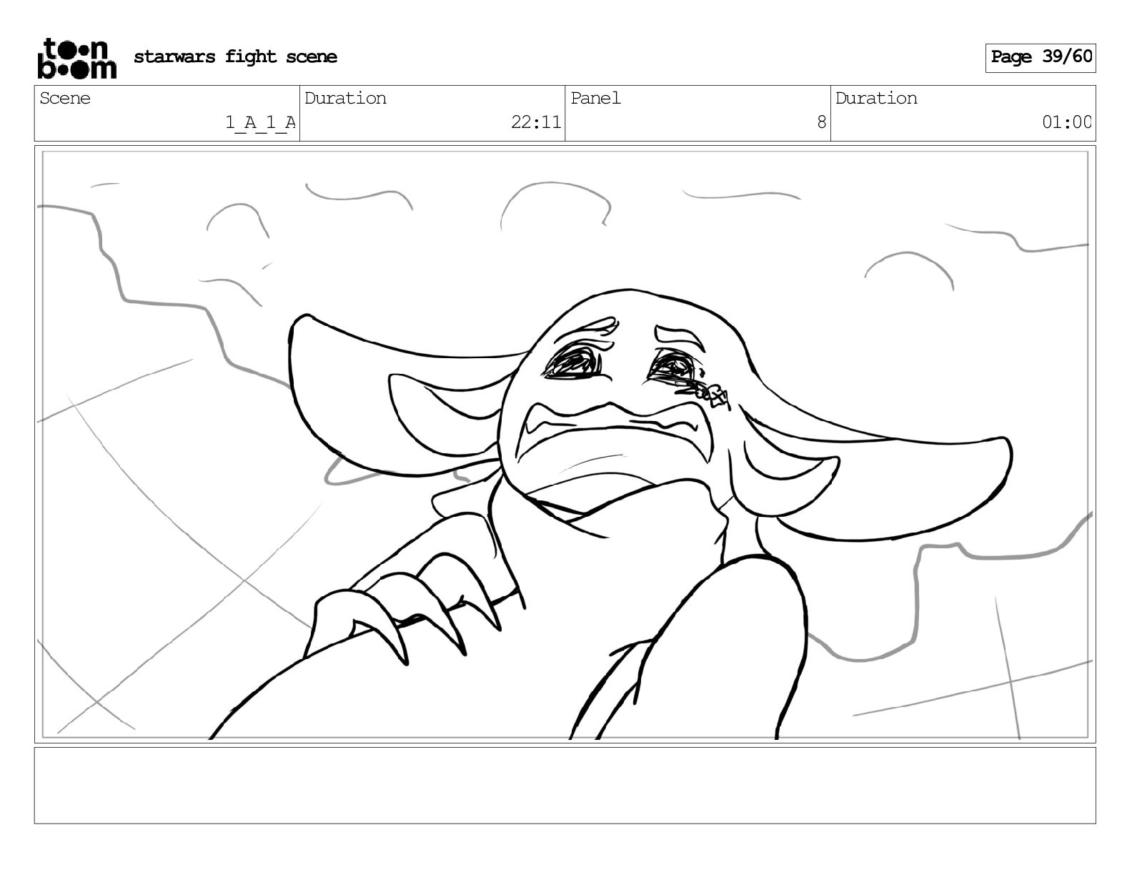This screenshot has width=1132, height=875.
Task: Click the 'Panel' header label
Action: pyautogui.click(x=595, y=98)
